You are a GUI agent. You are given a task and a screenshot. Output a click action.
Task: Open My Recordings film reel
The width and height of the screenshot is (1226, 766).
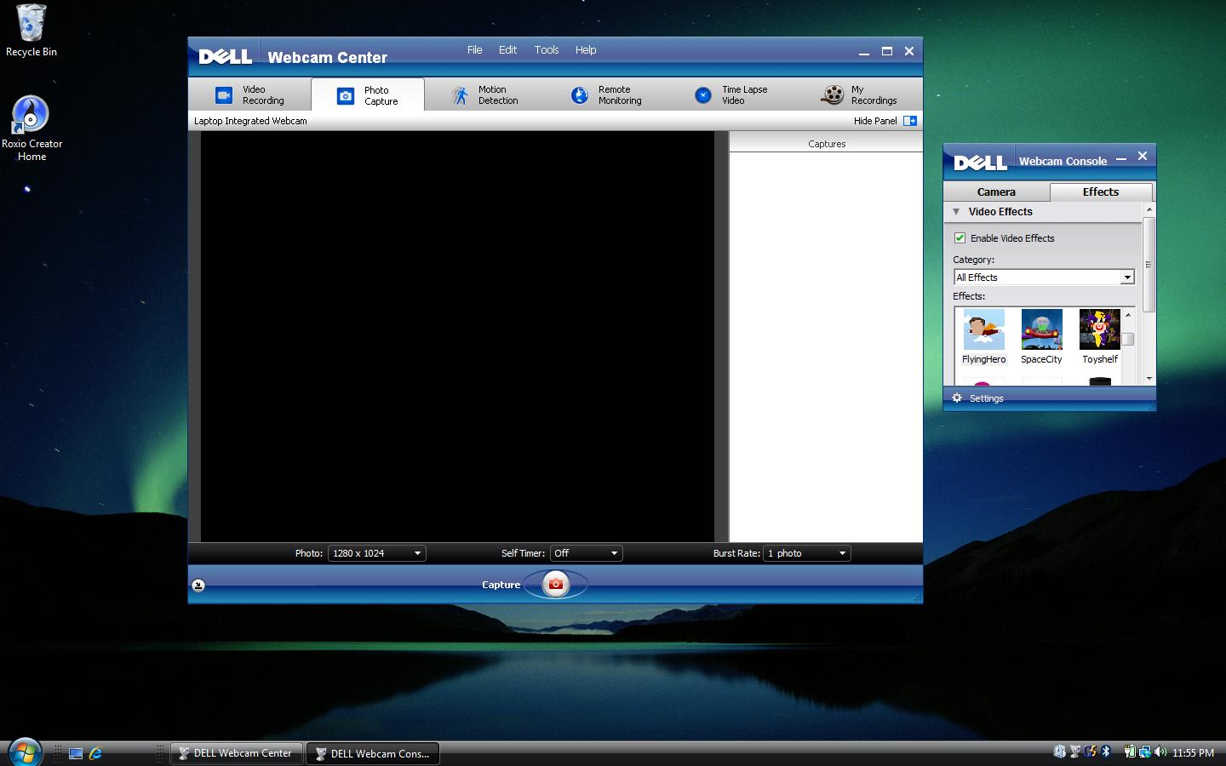[833, 95]
